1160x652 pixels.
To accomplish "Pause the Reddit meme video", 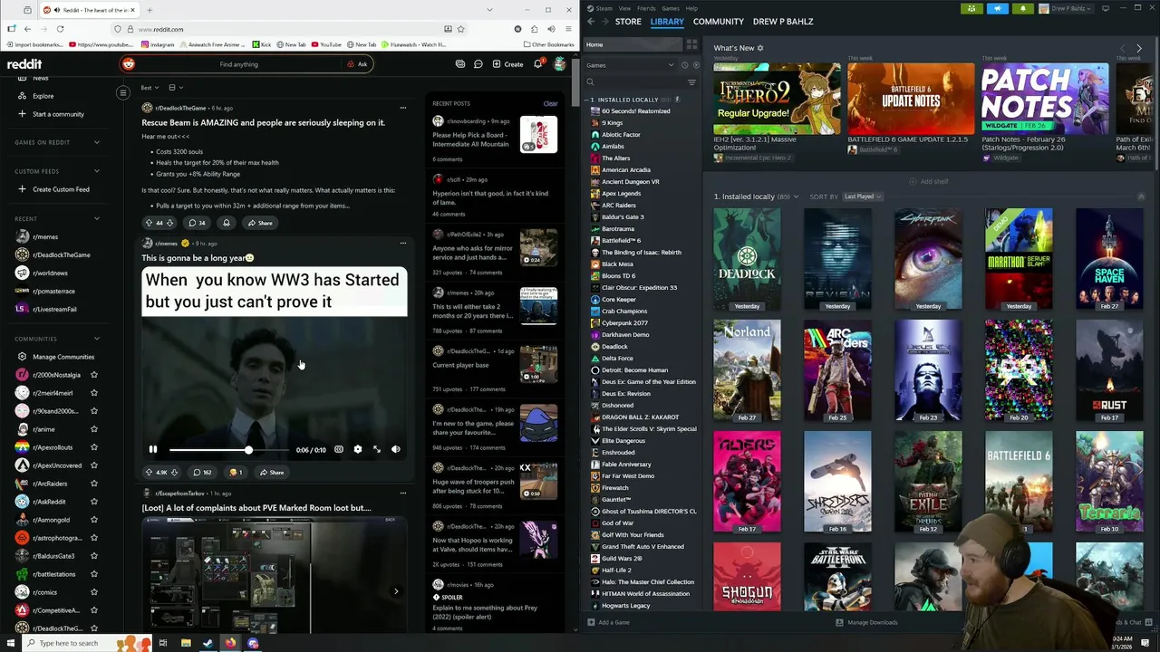I will 153,449.
